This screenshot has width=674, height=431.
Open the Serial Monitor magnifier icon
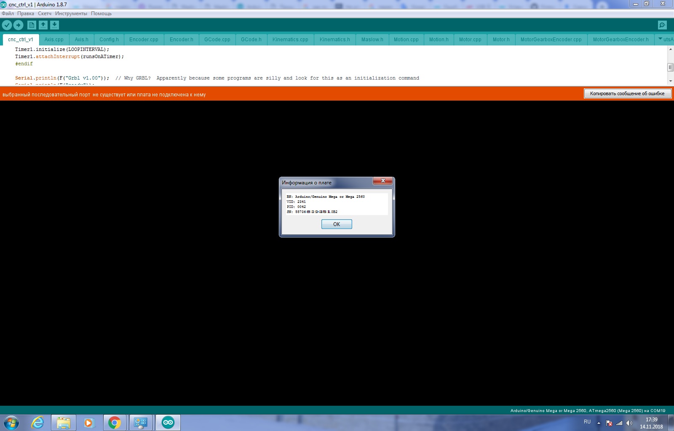[662, 25]
